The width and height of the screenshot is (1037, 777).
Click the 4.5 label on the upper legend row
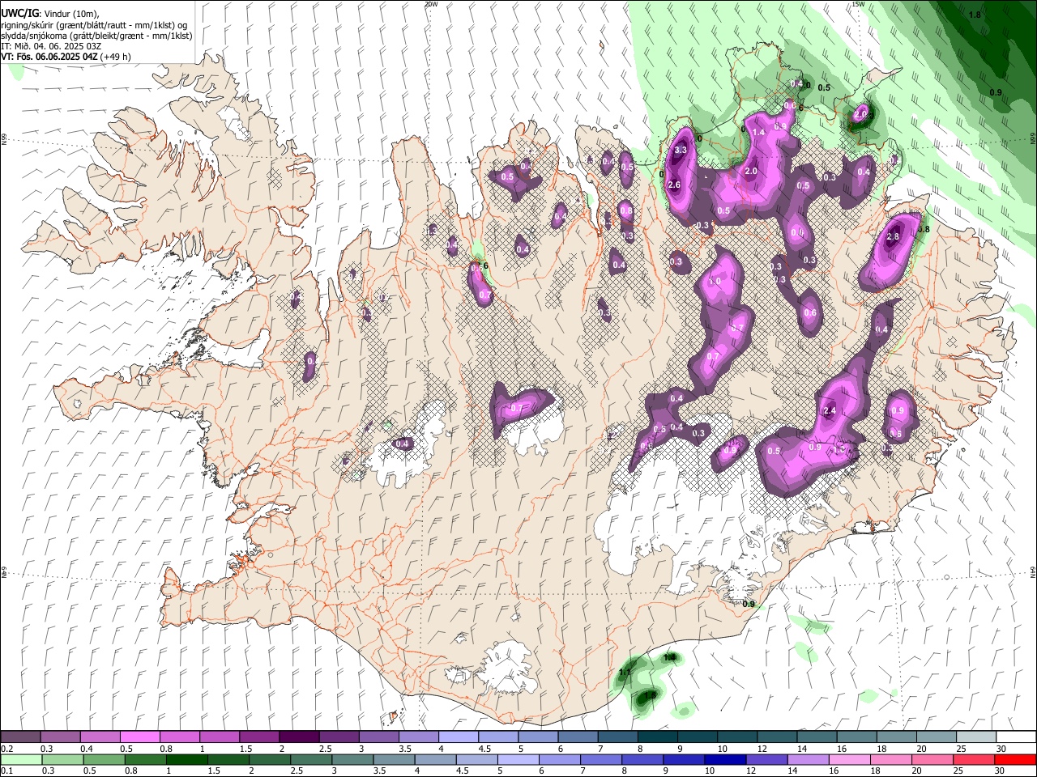484,749
